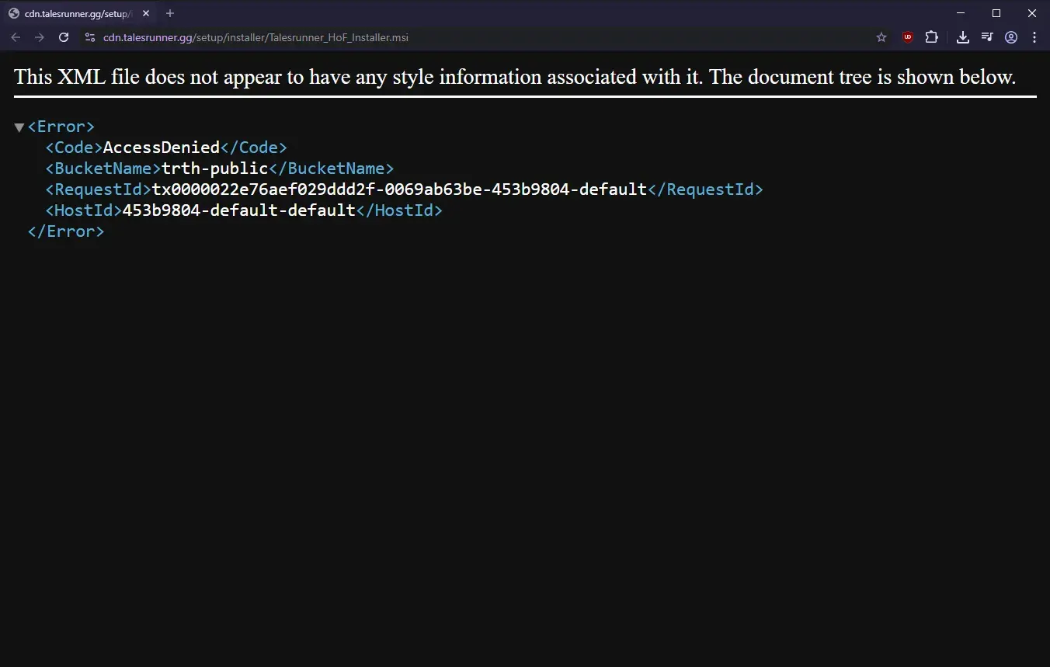Select the cdn.talesrunner.gg tab
This screenshot has height=667, width=1050.
tap(74, 13)
